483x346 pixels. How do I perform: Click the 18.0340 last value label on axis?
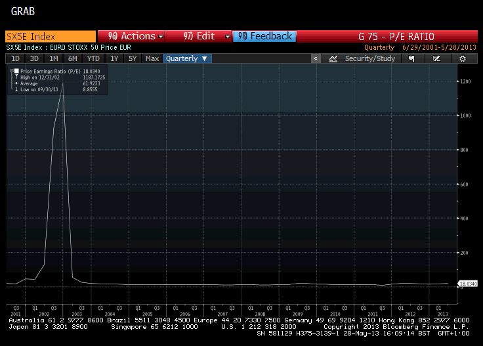click(467, 283)
